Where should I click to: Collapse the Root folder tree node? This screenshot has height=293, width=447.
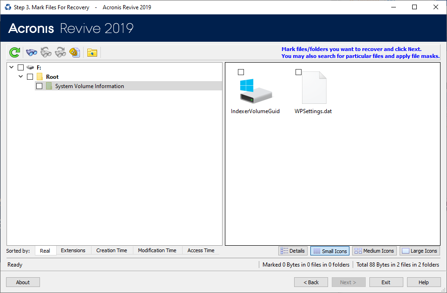click(x=21, y=76)
